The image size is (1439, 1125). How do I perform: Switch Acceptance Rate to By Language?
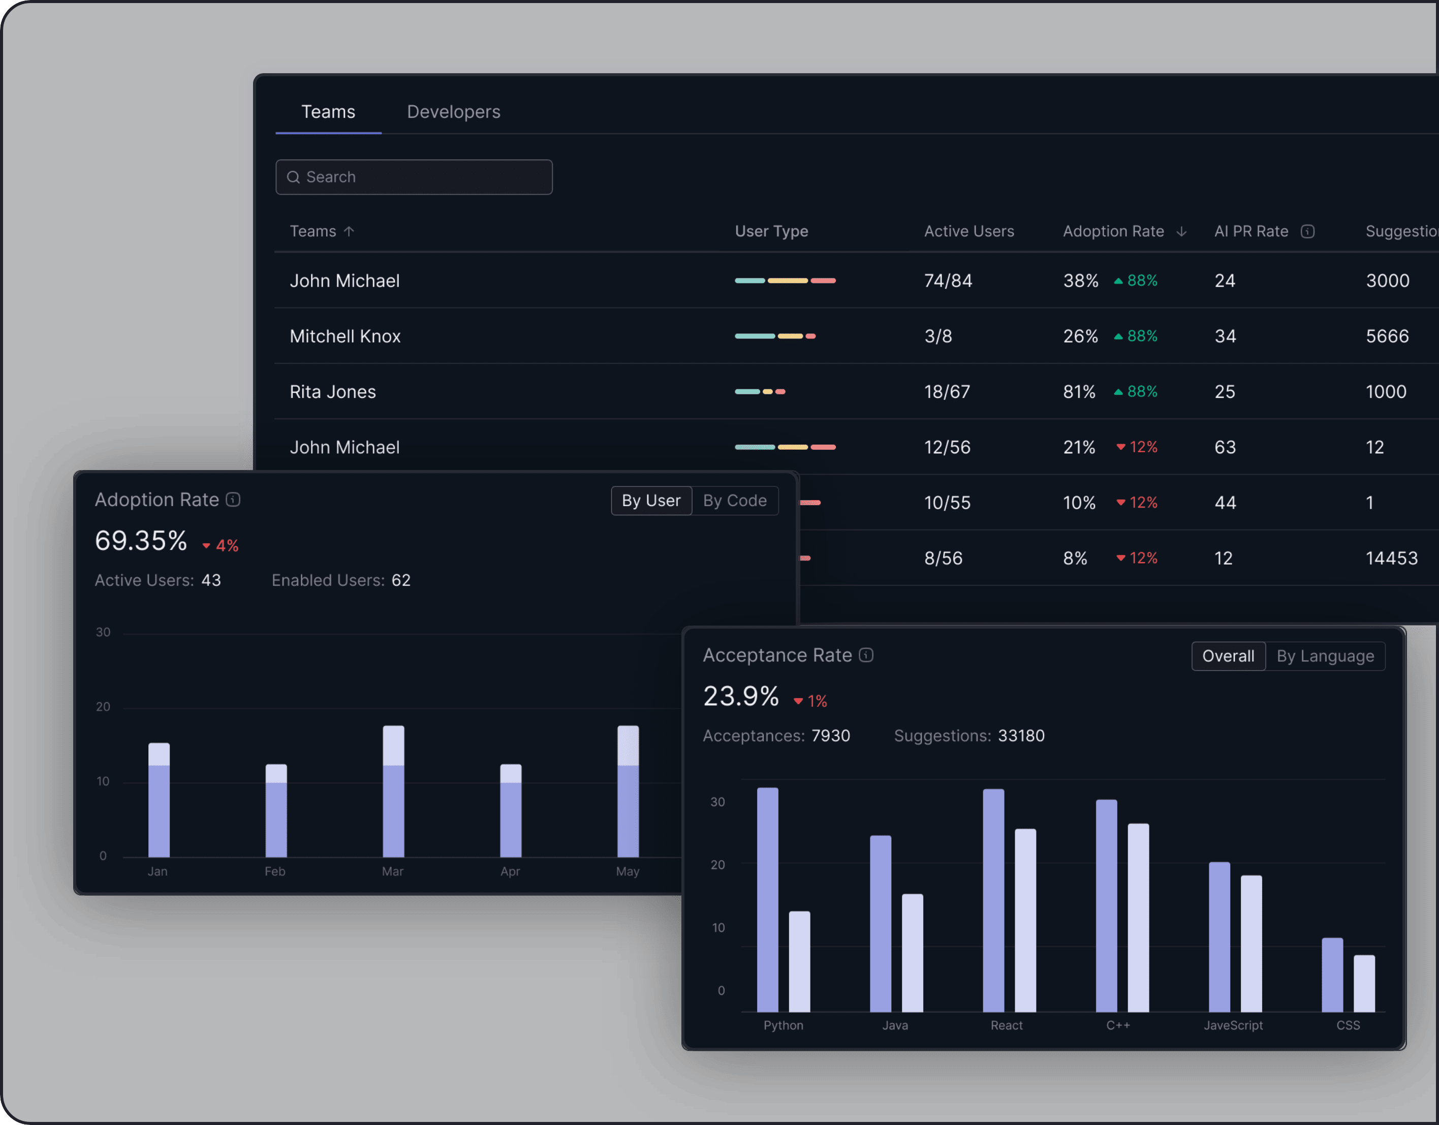coord(1325,657)
